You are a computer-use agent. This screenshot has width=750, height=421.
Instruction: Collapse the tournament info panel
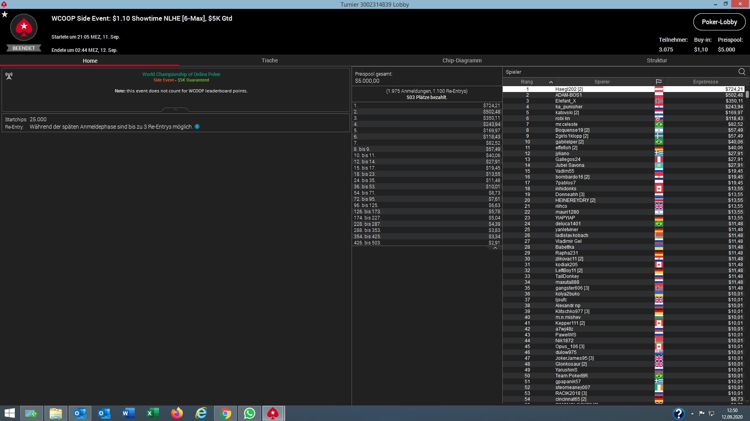click(x=175, y=110)
